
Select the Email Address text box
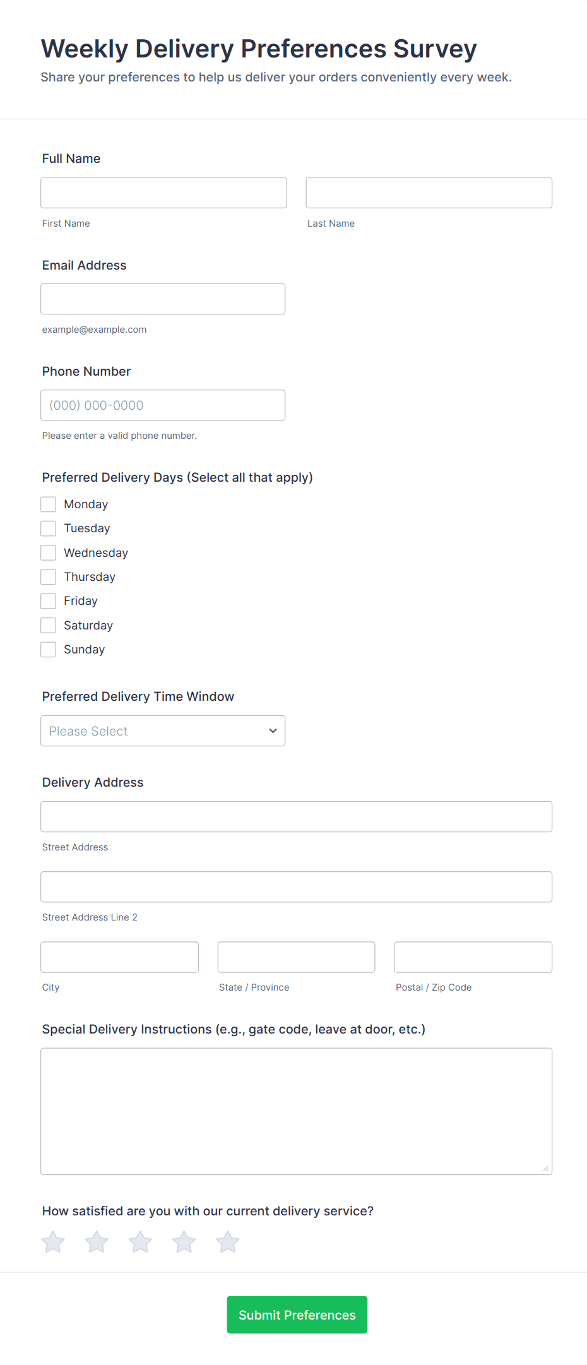click(163, 299)
